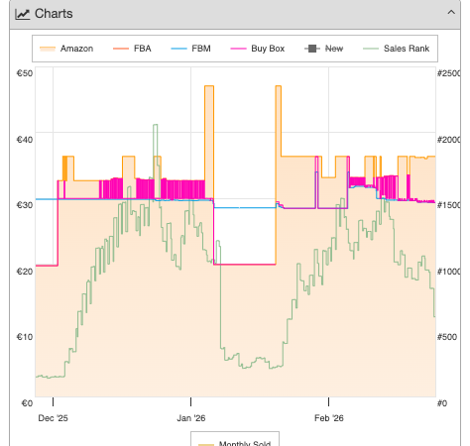The width and height of the screenshot is (470, 446).
Task: Click the €10 price axis label
Action: (25, 337)
